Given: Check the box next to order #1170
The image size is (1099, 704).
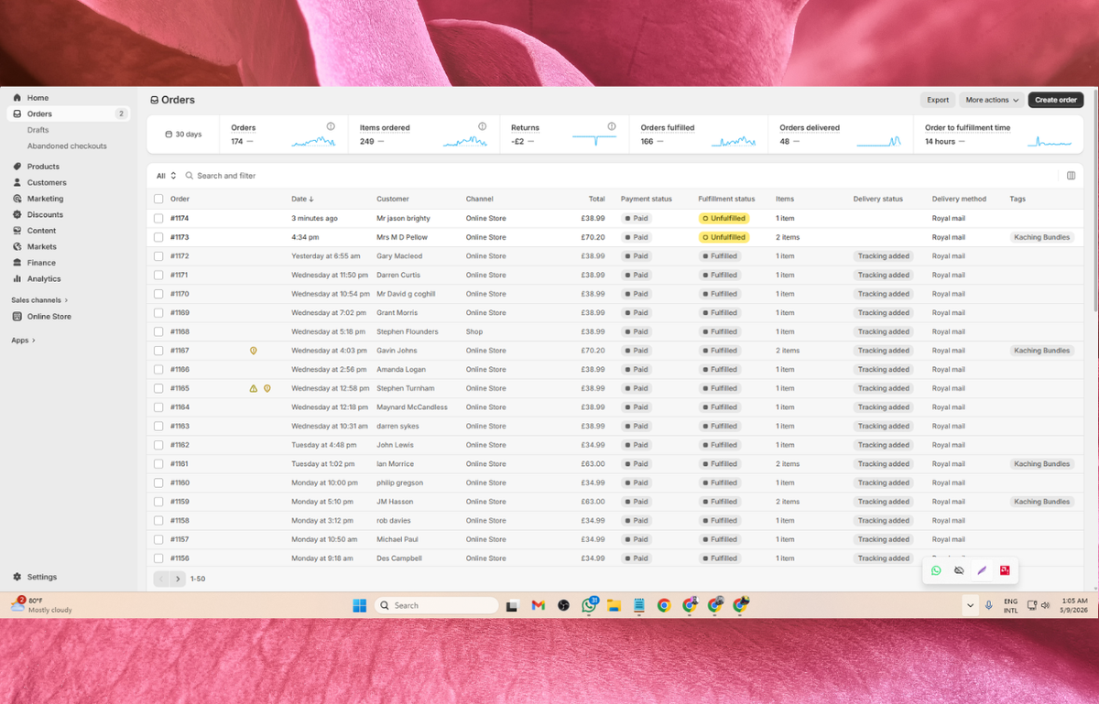Looking at the screenshot, I should pos(158,294).
